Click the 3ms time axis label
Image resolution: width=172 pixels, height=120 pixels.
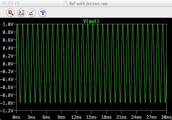[32, 117]
